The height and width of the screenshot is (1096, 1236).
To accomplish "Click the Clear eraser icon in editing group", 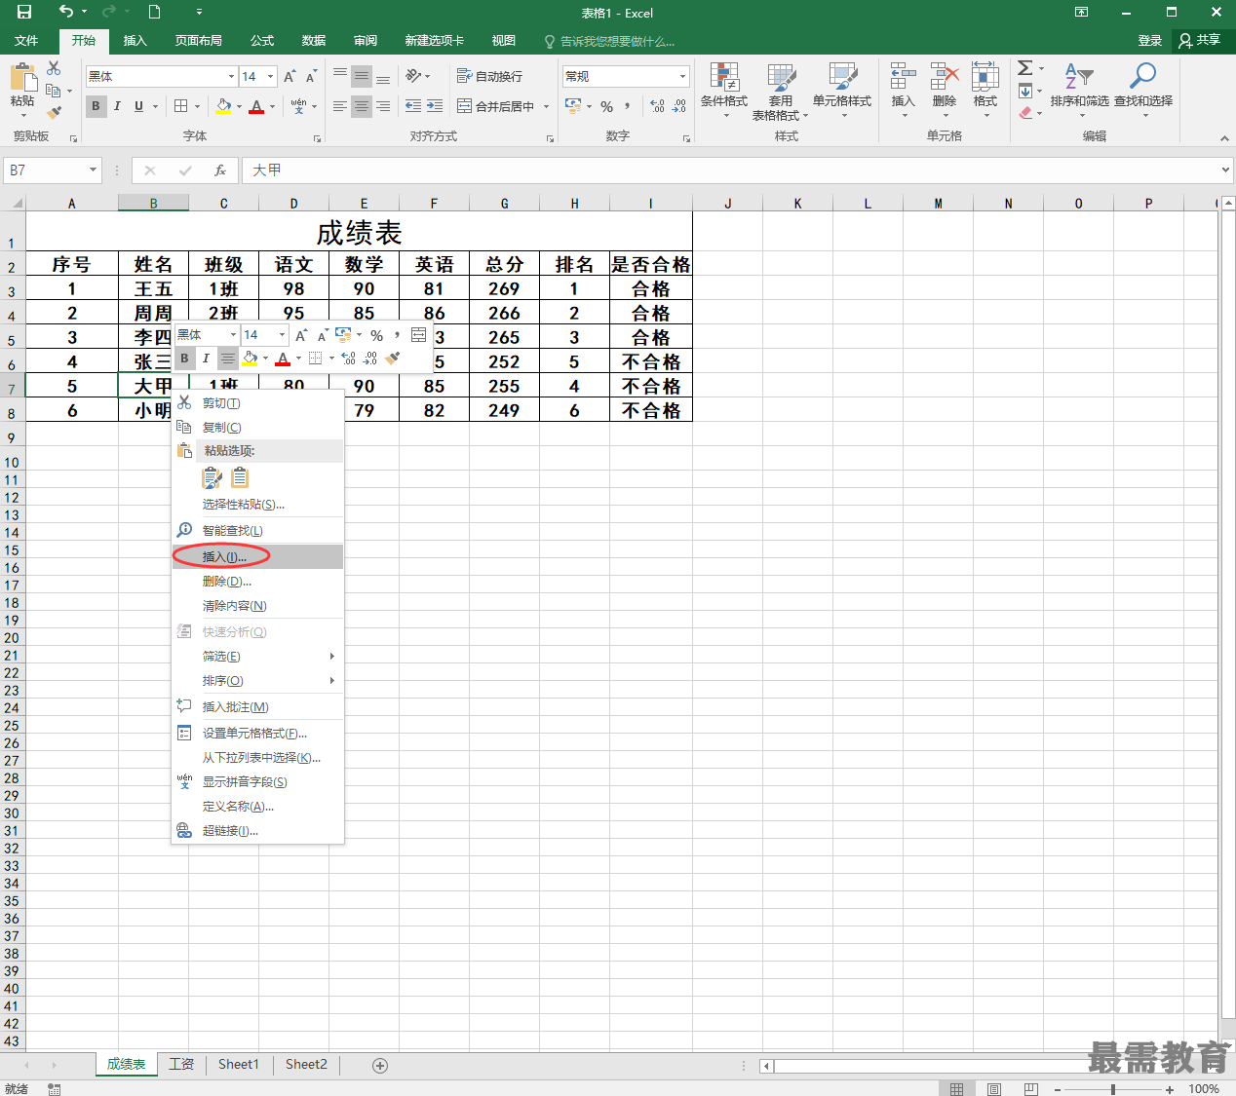I will coord(1025,112).
